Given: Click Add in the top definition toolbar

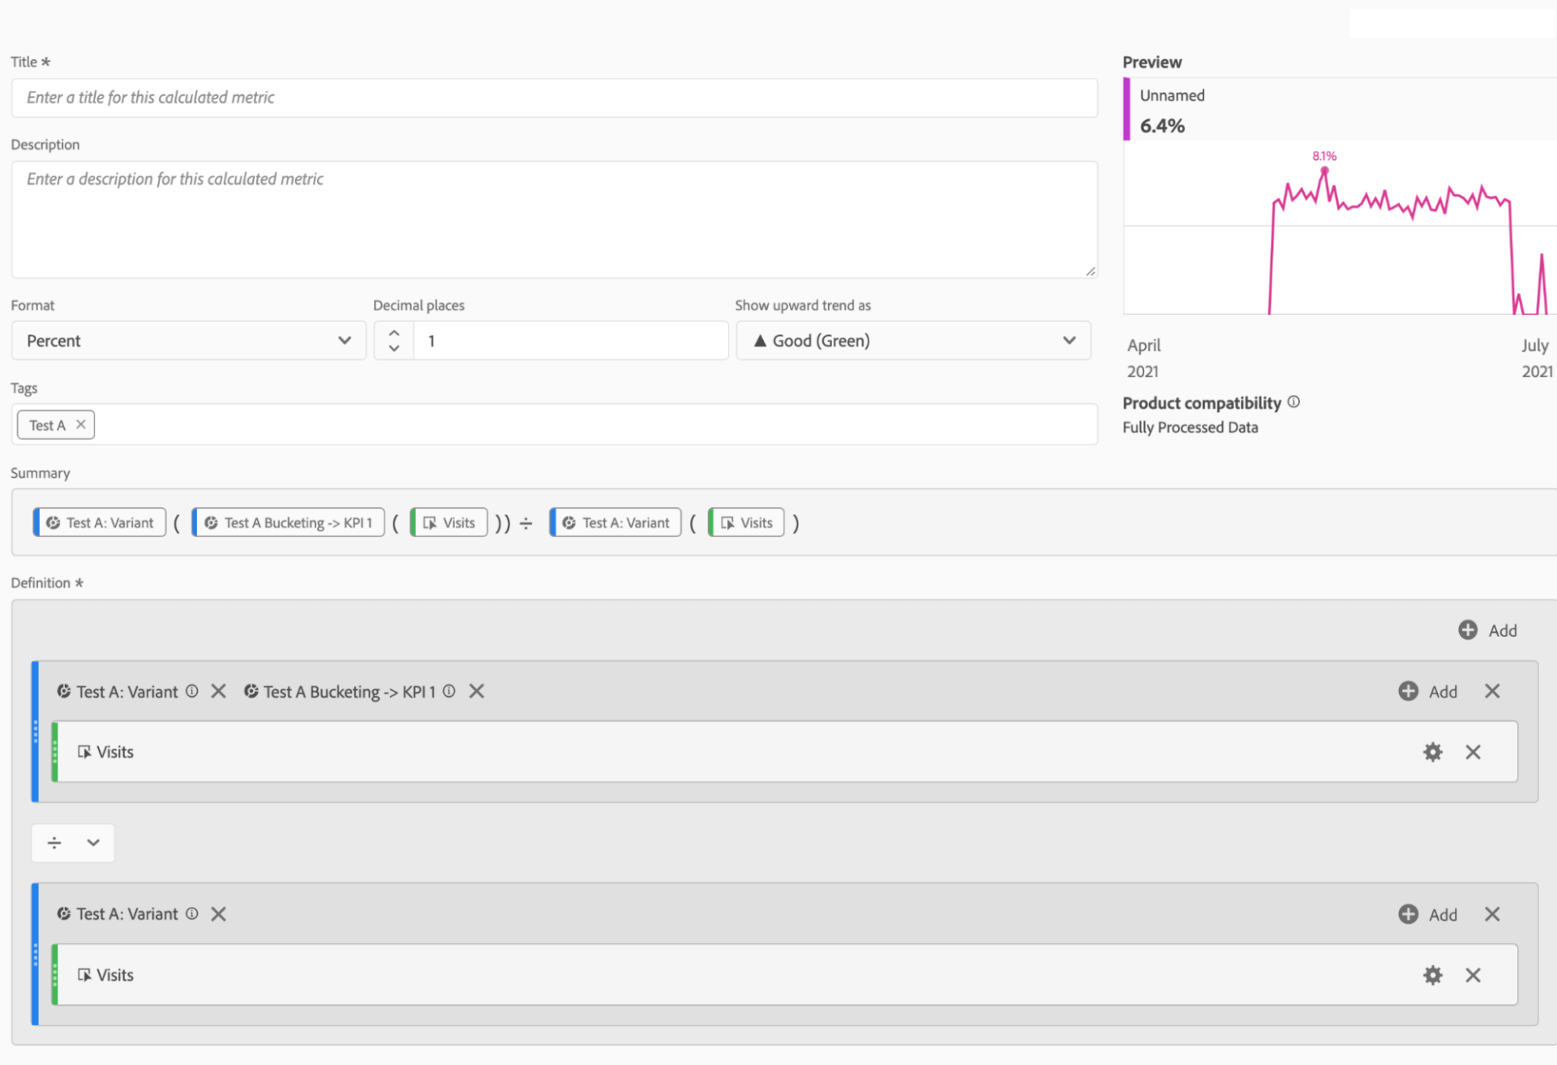Looking at the screenshot, I should point(1488,629).
